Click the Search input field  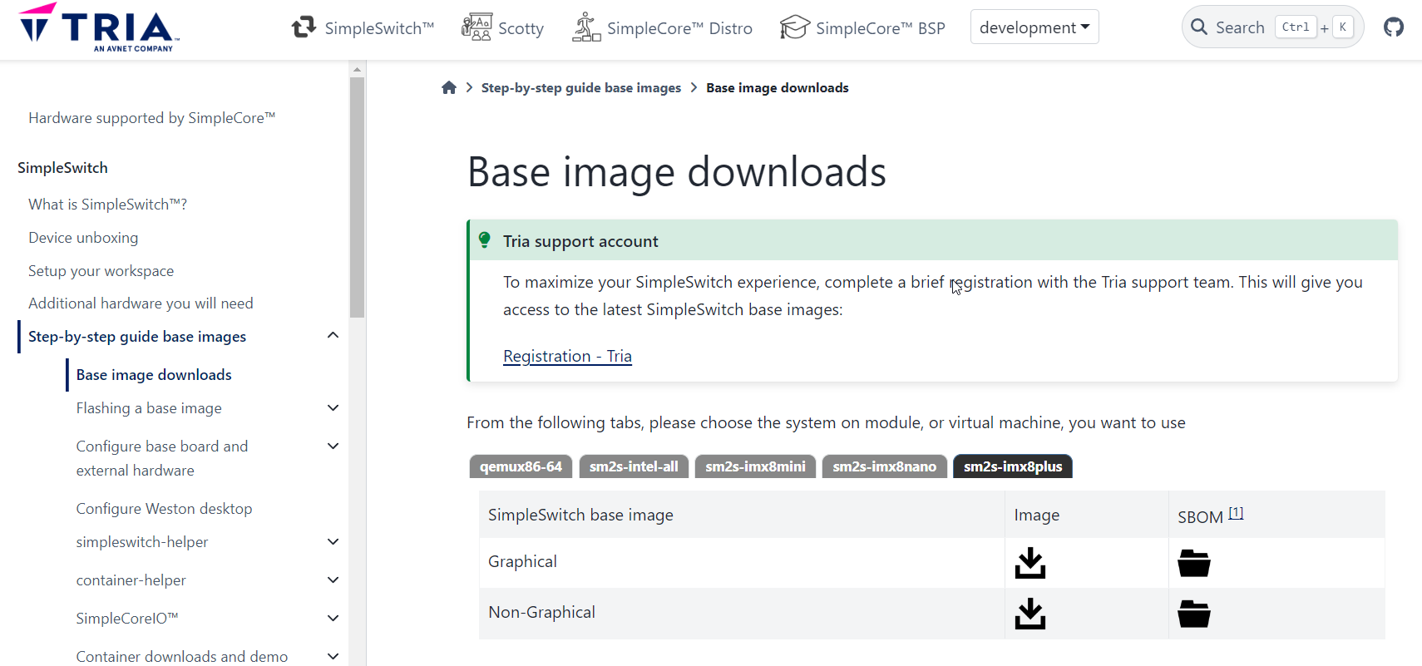pos(1272,27)
